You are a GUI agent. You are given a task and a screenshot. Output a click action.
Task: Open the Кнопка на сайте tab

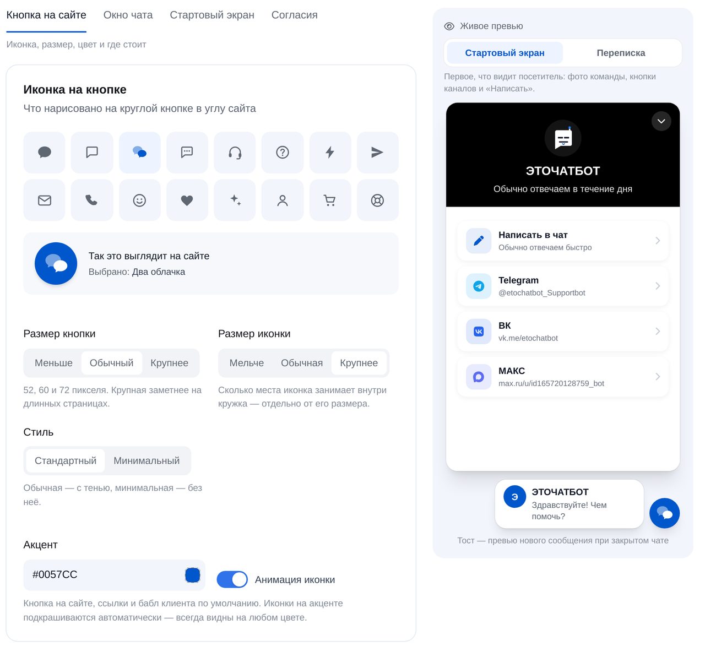[x=46, y=15]
